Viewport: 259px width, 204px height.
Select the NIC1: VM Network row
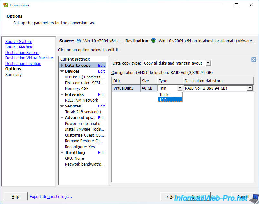[81, 100]
